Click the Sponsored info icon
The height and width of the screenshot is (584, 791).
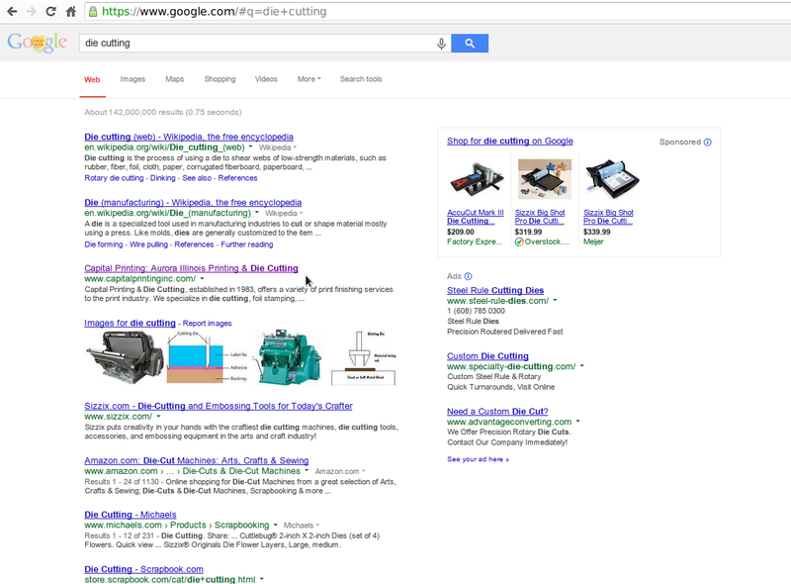[708, 142]
